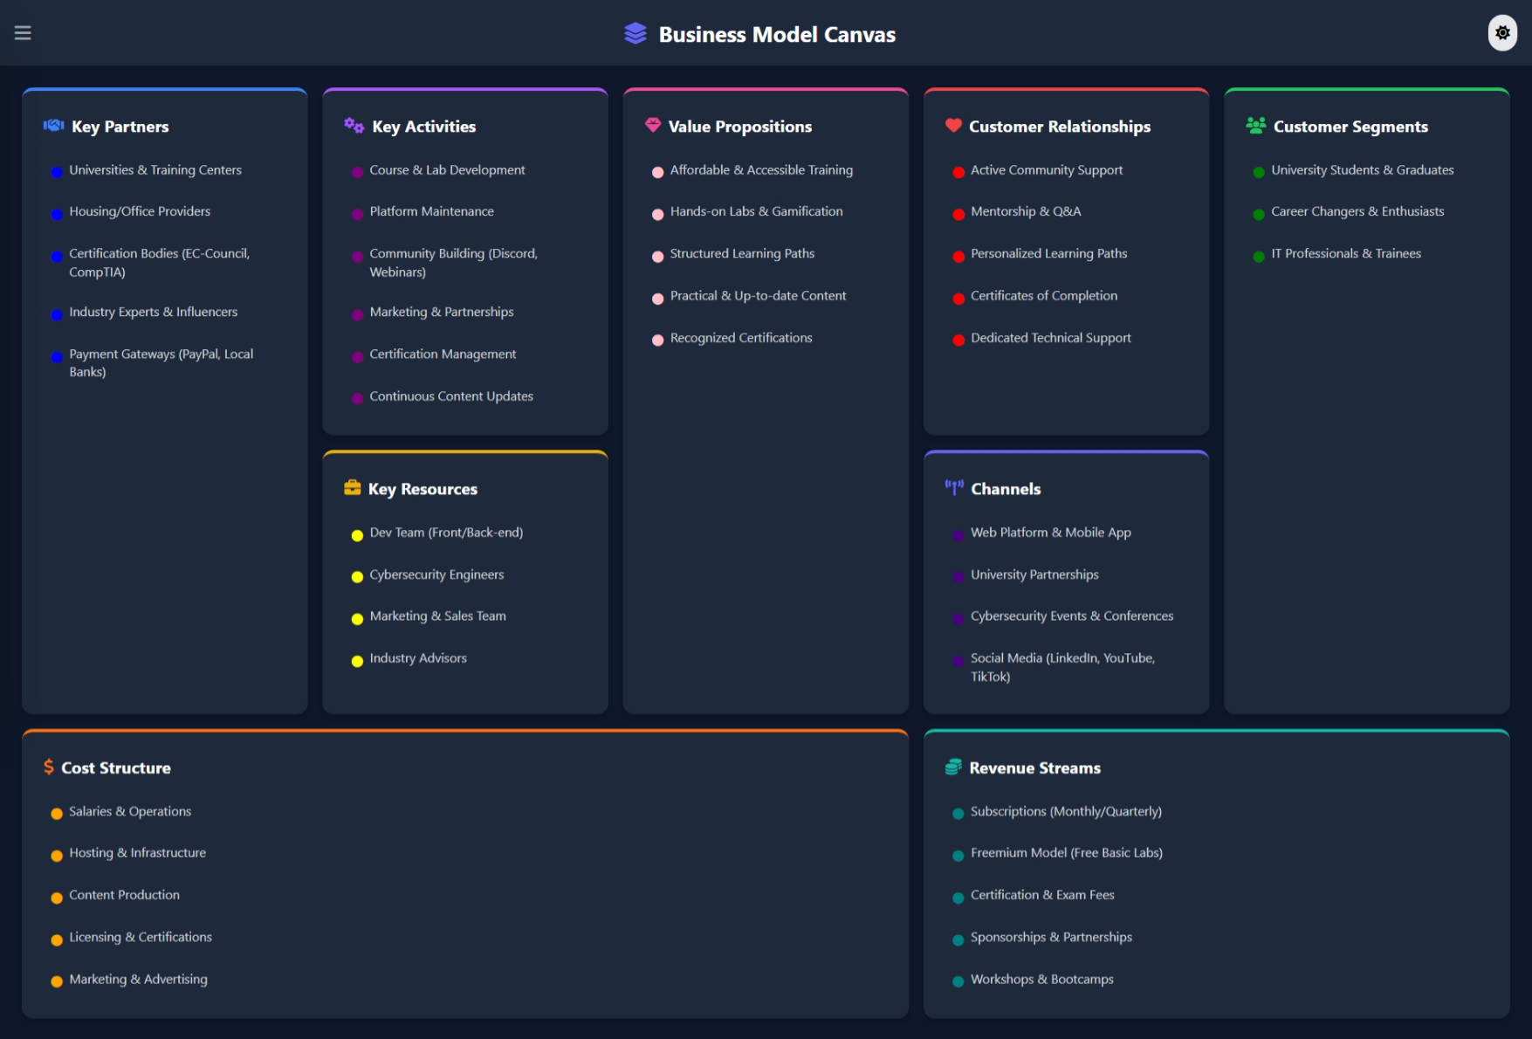1532x1039 pixels.
Task: Select 'University Students & Graduates' item
Action: click(x=1362, y=170)
